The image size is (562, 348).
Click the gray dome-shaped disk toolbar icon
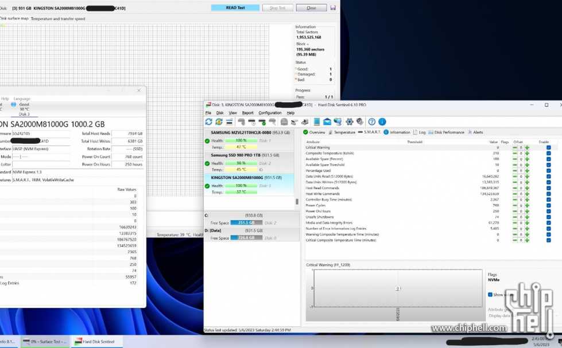[284, 122]
